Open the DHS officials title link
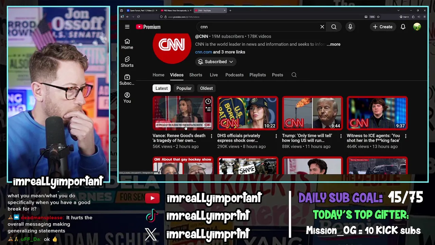 point(239,138)
